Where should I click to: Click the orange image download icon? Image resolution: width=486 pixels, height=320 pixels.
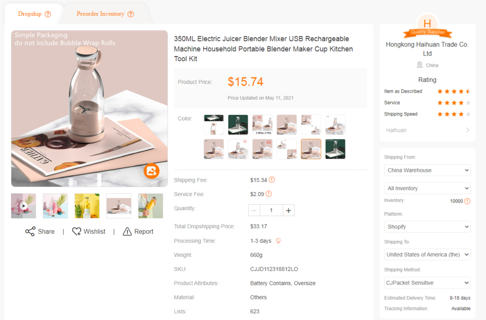(151, 171)
